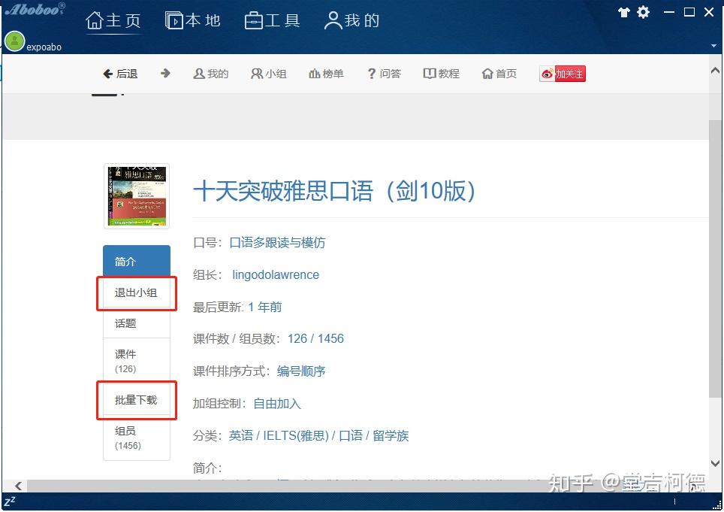Screen dimensions: 724x512
Task: Start 批量下载 batch download
Action: coord(135,400)
